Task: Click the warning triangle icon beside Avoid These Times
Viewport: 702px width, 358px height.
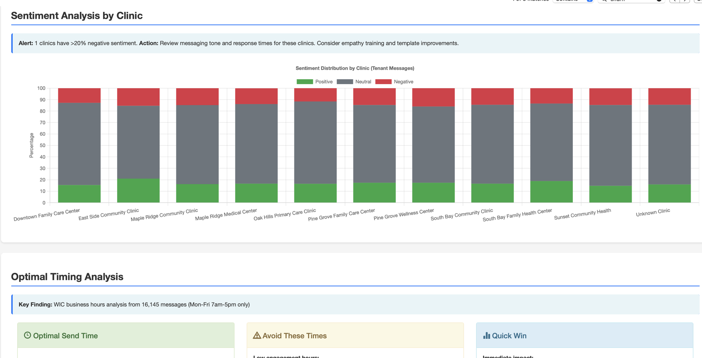Action: point(257,335)
